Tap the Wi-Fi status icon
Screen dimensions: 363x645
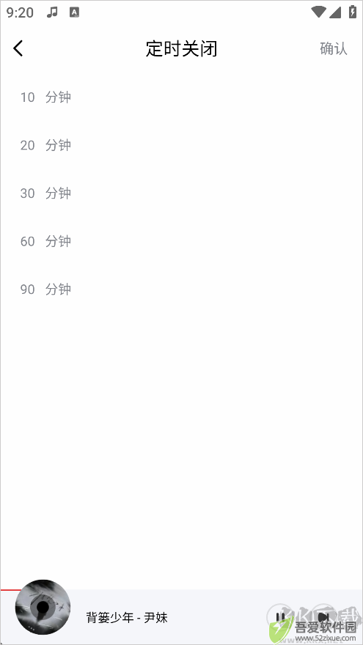tap(318, 12)
